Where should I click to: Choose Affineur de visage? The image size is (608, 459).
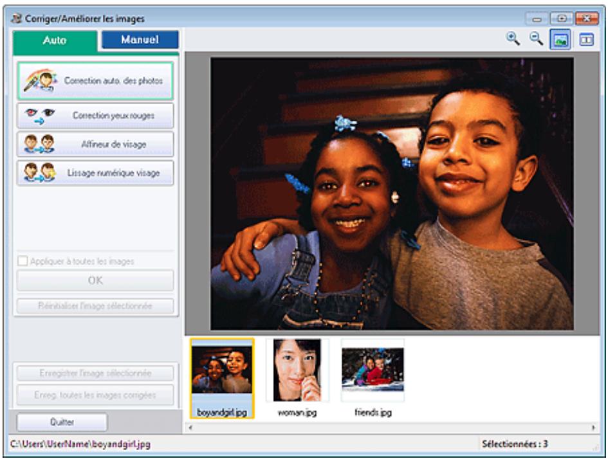click(95, 144)
